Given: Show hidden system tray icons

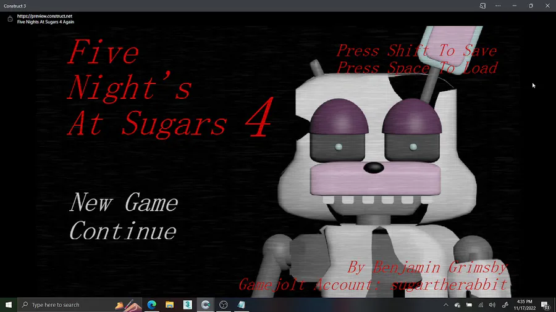Looking at the screenshot, I should click(445, 305).
